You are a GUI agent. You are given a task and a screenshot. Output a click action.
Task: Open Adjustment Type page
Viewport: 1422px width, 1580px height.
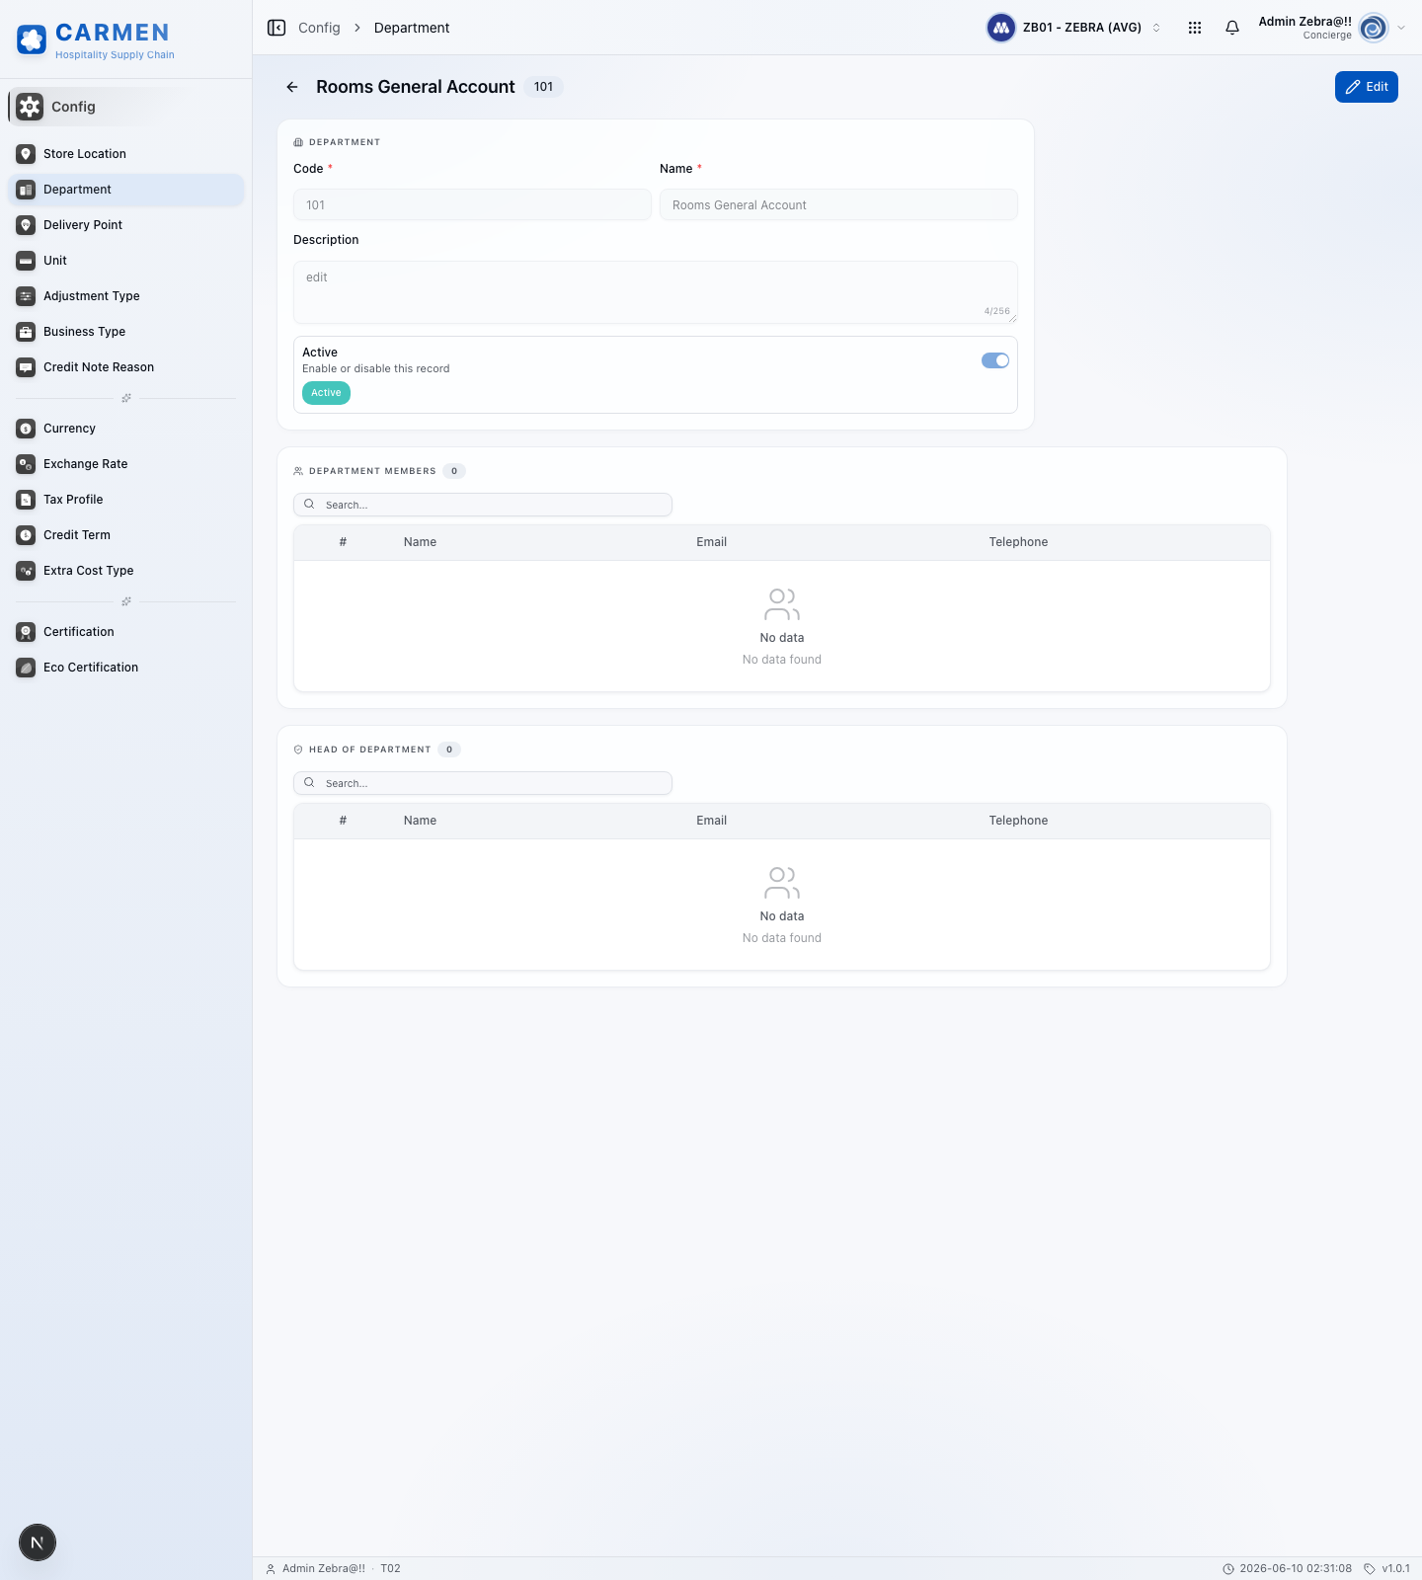[x=125, y=296]
